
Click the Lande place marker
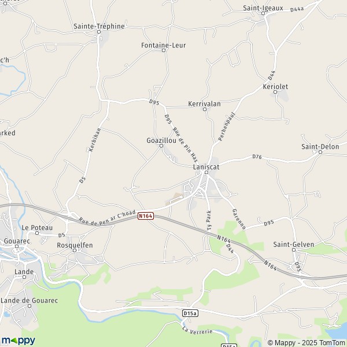(x=24, y=277)
